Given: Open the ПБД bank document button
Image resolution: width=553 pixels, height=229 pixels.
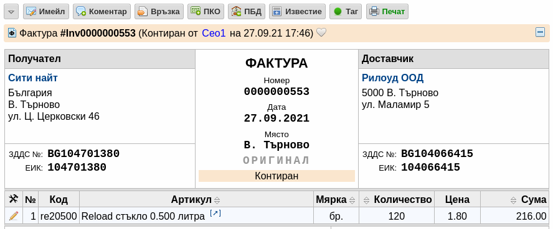Looking at the screenshot, I should [247, 12].
